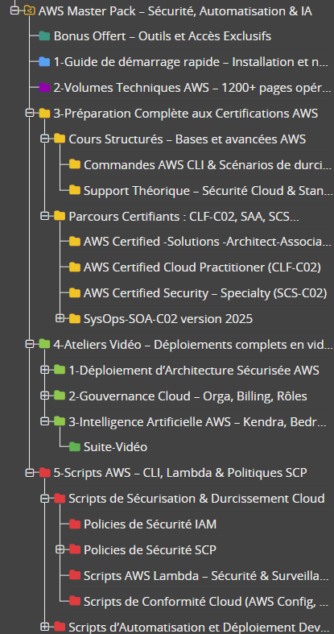Collapse Scripts de Sécurisation & Durcissement Cloud
This screenshot has height=634, width=334.
(x=44, y=498)
